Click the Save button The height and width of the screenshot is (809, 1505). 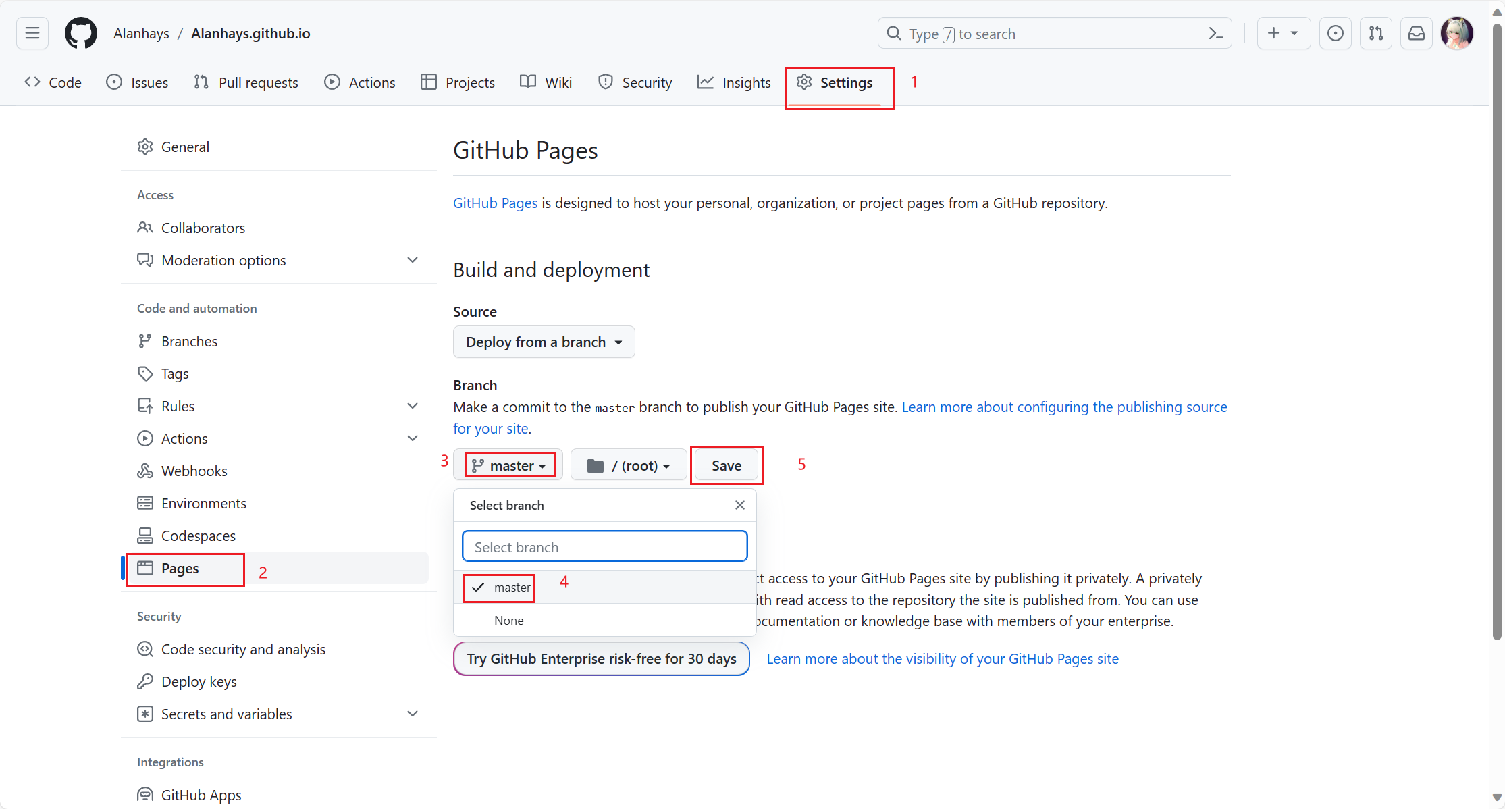(726, 465)
